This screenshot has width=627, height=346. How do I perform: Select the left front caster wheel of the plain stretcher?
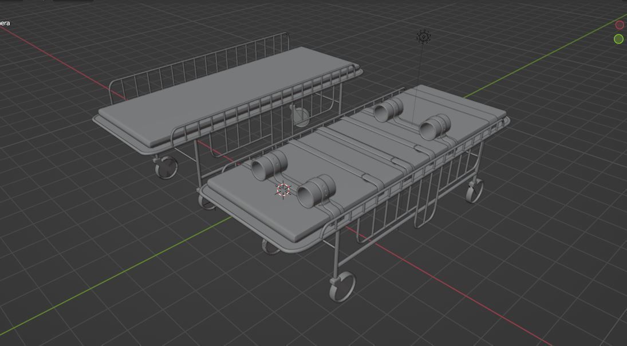[166, 167]
